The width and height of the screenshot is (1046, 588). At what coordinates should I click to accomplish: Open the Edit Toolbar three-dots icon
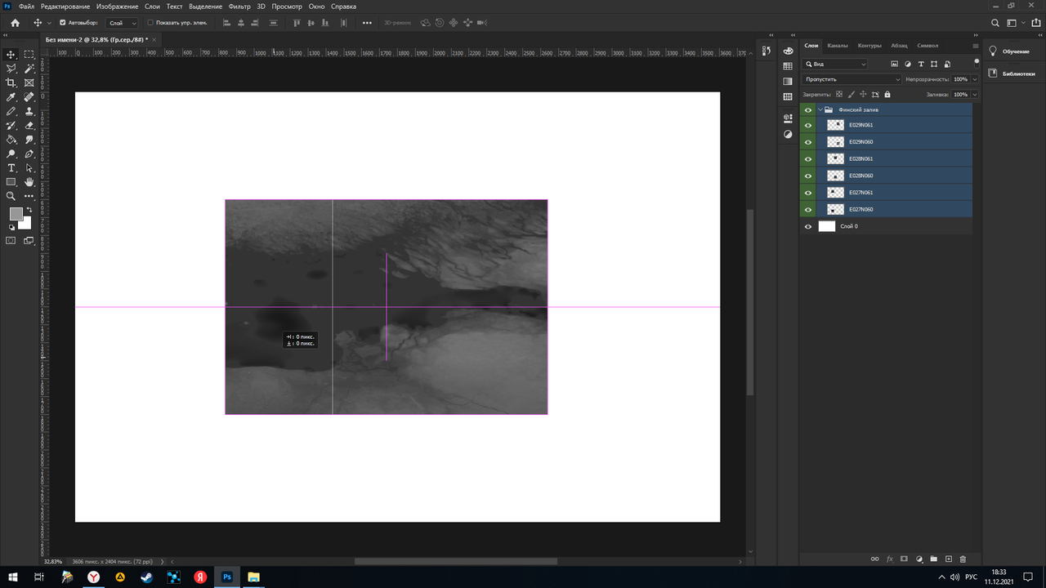click(x=29, y=196)
